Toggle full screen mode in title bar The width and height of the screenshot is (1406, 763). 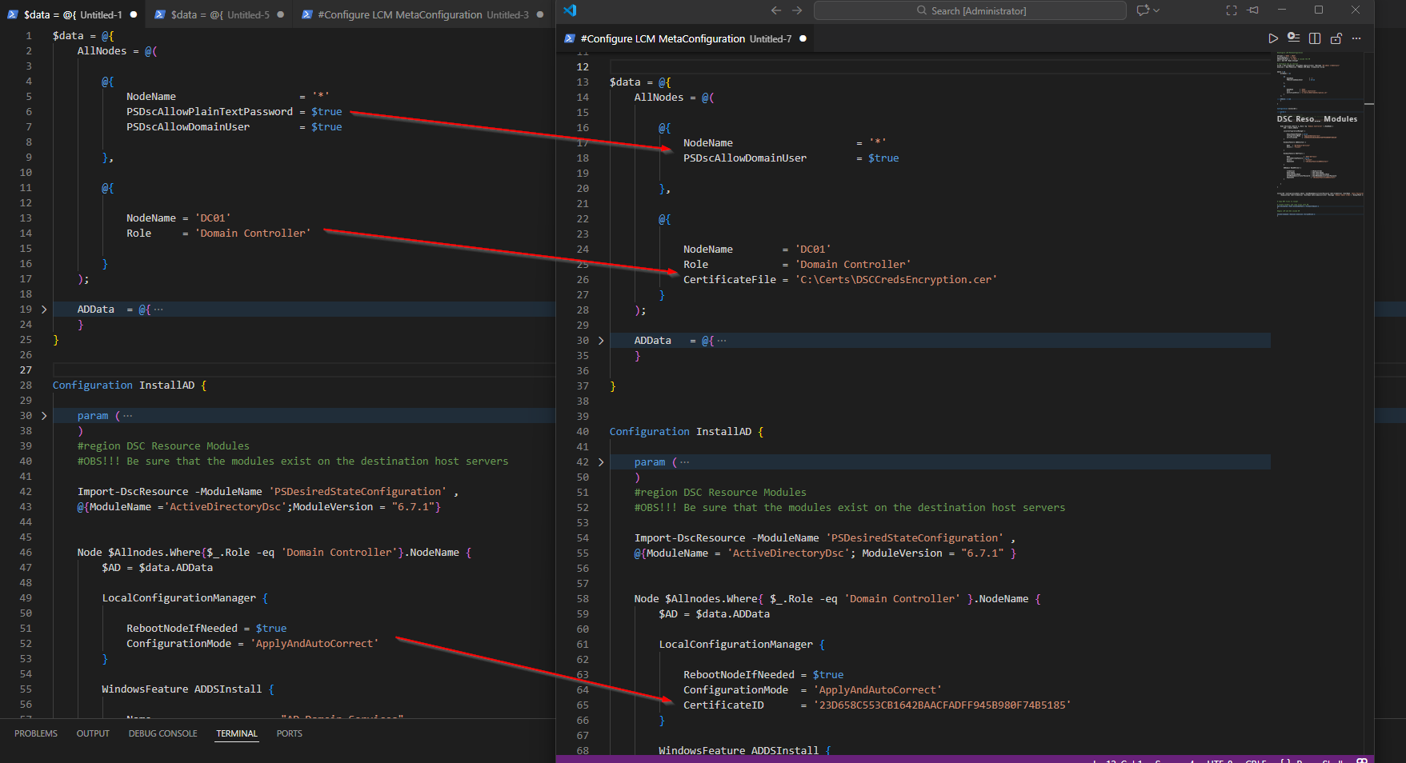coord(1232,10)
